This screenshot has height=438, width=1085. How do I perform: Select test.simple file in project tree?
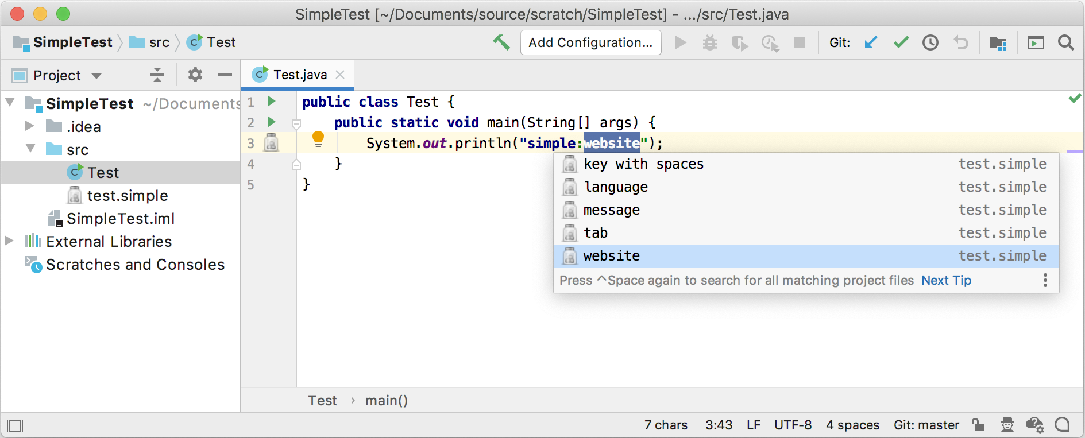point(121,195)
